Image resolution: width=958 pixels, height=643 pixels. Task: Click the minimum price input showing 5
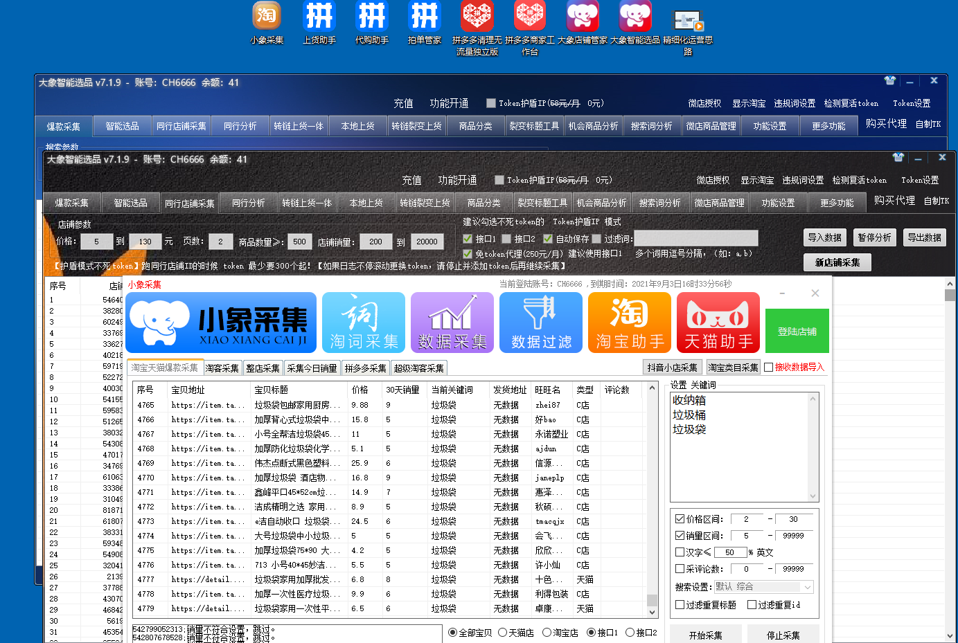(96, 242)
